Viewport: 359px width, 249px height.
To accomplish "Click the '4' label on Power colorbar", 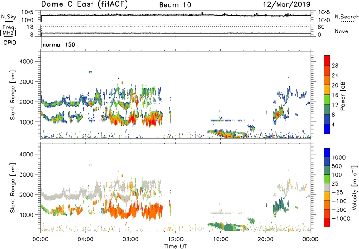I will pos(333,124).
